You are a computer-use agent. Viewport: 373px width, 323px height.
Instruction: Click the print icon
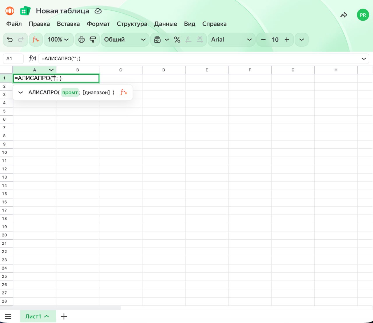(x=82, y=40)
